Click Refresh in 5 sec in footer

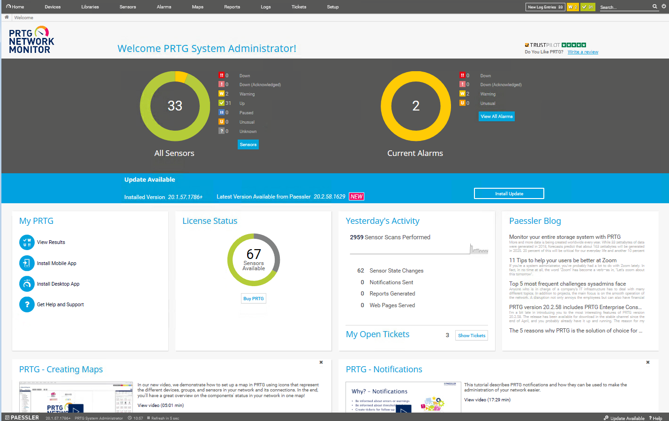[163, 418]
